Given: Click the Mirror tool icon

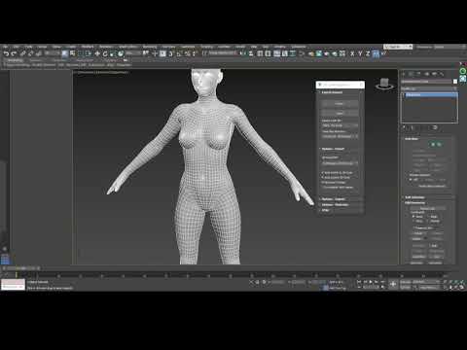Looking at the screenshot, I should pos(243,53).
